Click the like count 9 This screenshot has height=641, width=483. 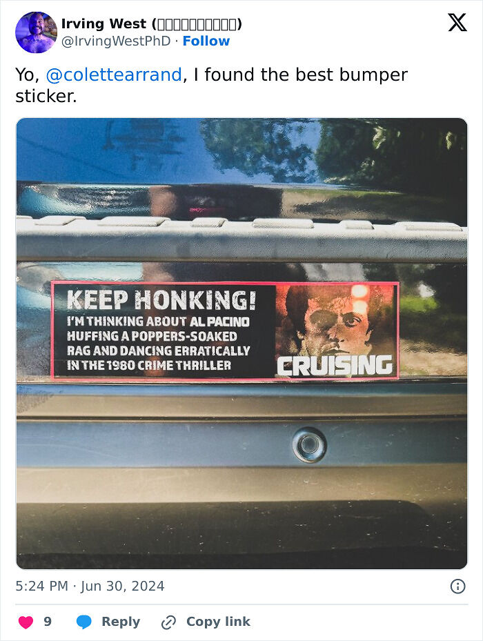[48, 622]
